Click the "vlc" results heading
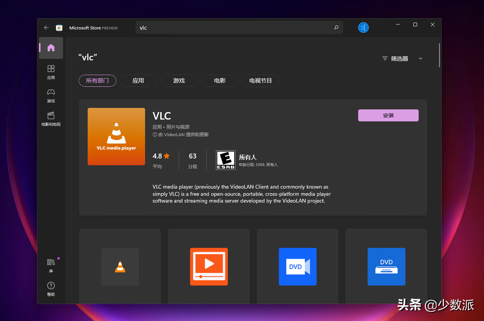The height and width of the screenshot is (321, 484). (88, 57)
